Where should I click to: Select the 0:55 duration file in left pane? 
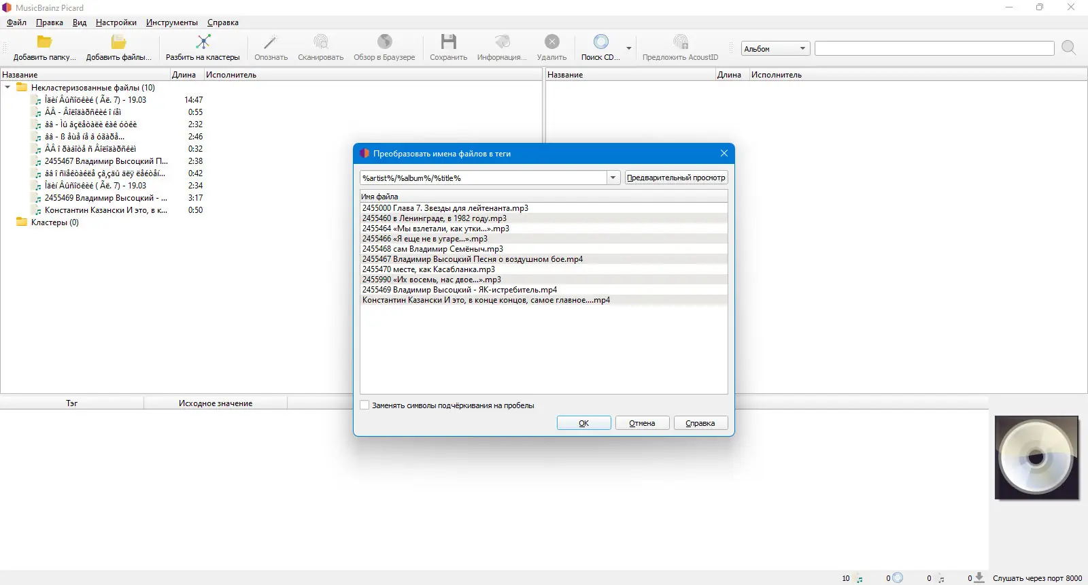click(83, 112)
